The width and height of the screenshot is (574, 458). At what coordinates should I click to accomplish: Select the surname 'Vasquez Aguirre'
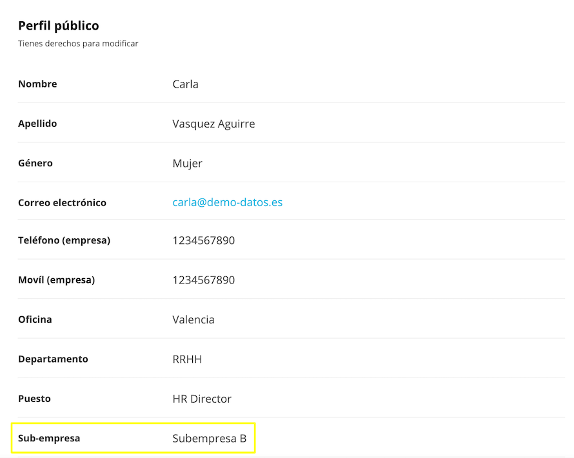pos(213,124)
